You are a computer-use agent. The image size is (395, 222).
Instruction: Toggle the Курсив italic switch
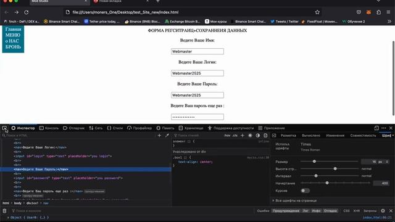point(305,191)
